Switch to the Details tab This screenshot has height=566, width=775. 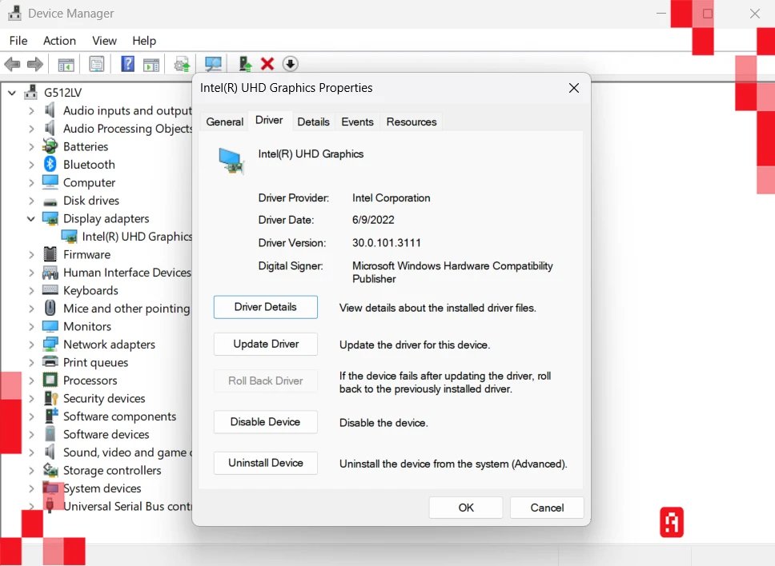click(313, 122)
